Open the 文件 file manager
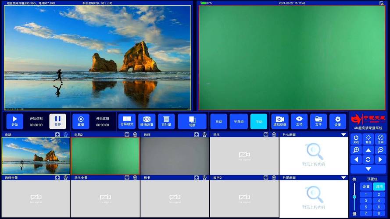 pos(318,121)
